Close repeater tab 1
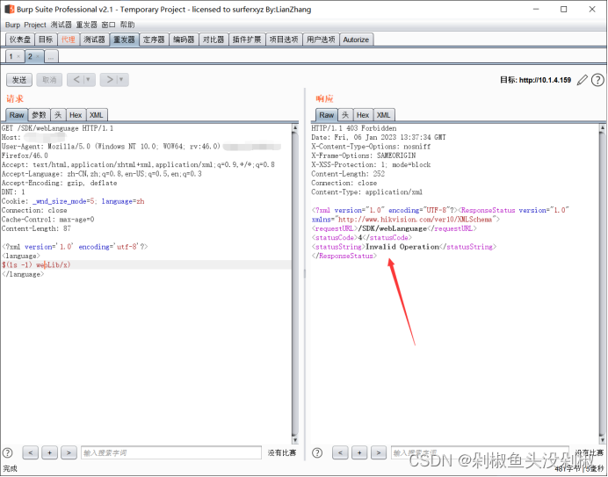The height and width of the screenshot is (477, 608). tap(18, 56)
